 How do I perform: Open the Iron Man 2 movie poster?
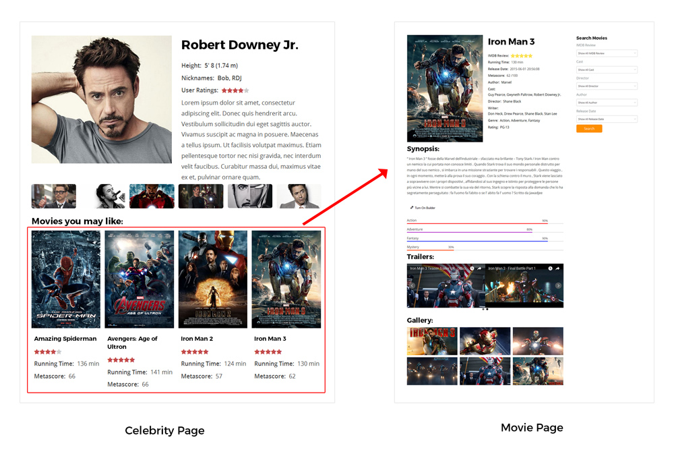tap(213, 279)
